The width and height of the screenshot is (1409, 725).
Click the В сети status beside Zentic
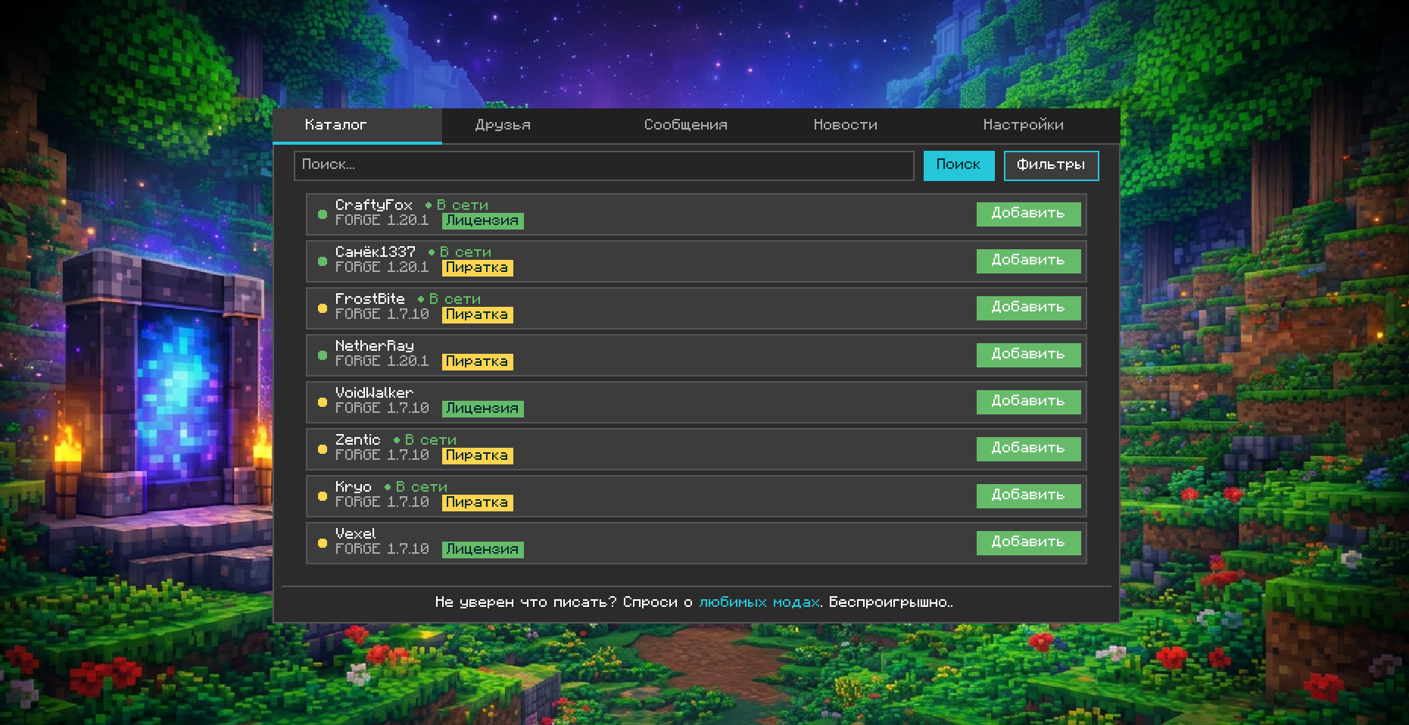click(426, 440)
